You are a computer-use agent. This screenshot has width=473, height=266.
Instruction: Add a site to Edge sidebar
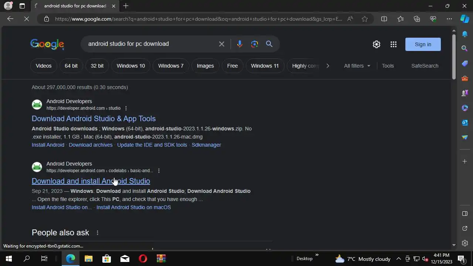pyautogui.click(x=465, y=161)
